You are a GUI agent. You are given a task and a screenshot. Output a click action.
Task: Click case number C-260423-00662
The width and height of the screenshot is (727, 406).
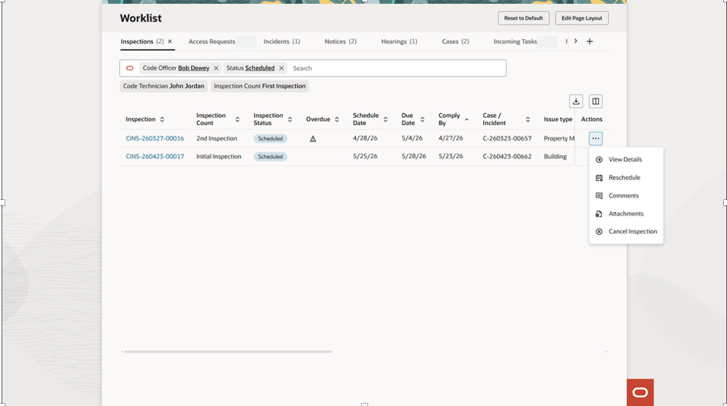point(507,156)
